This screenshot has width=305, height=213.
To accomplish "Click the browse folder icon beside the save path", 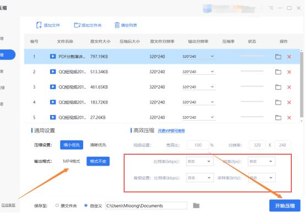I will 196,205.
